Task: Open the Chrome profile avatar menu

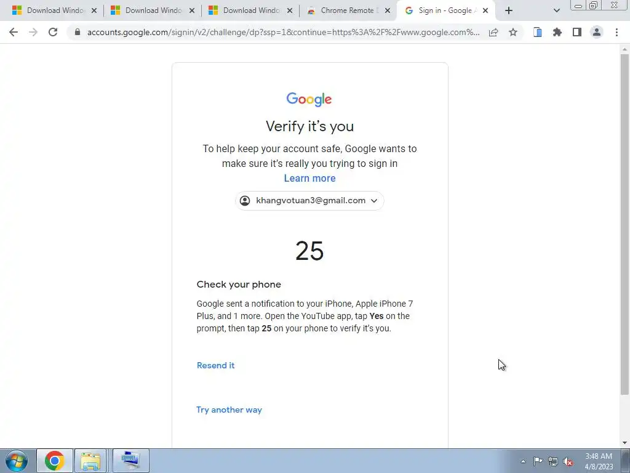Action: pos(597,32)
